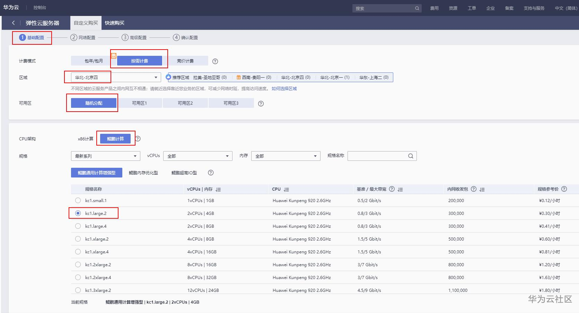Sort by CPU column icon
This screenshot has height=313, width=579.
(286, 190)
